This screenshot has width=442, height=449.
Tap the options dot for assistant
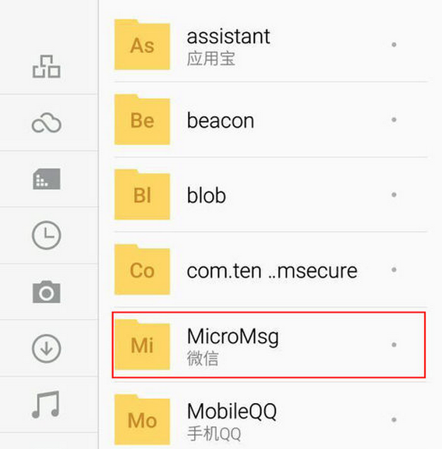[x=394, y=44]
